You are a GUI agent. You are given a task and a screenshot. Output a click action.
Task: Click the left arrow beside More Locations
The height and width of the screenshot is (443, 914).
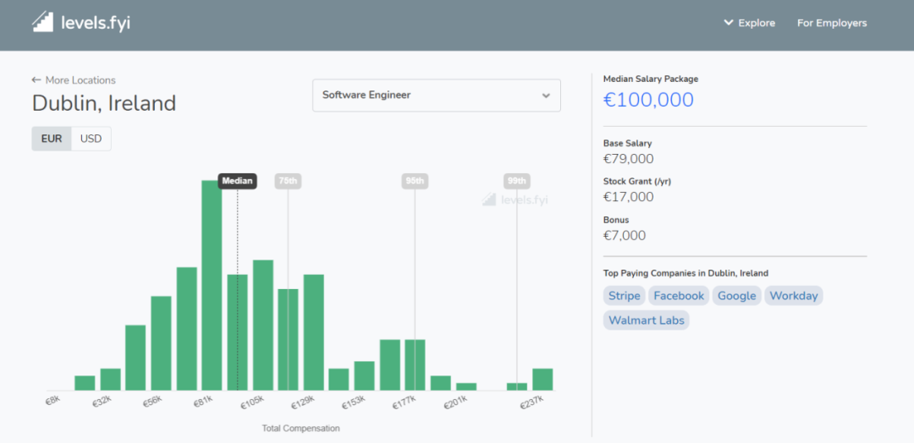coord(36,80)
